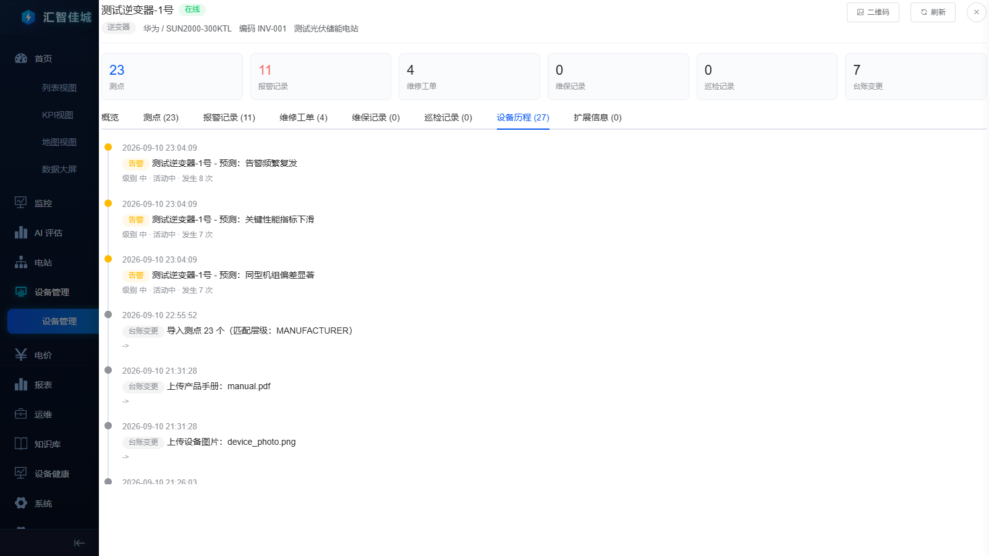Collapse the sidebar with the arrow icon

[x=79, y=543]
